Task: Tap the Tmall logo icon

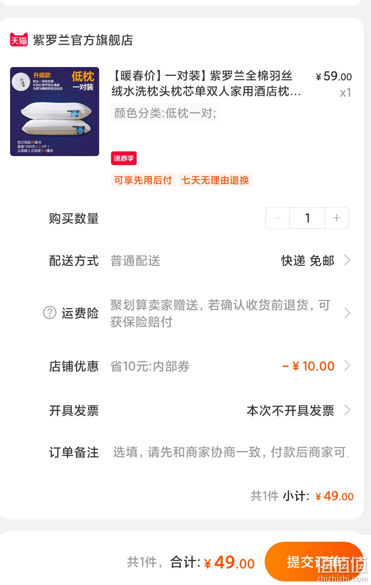Action: click(19, 40)
